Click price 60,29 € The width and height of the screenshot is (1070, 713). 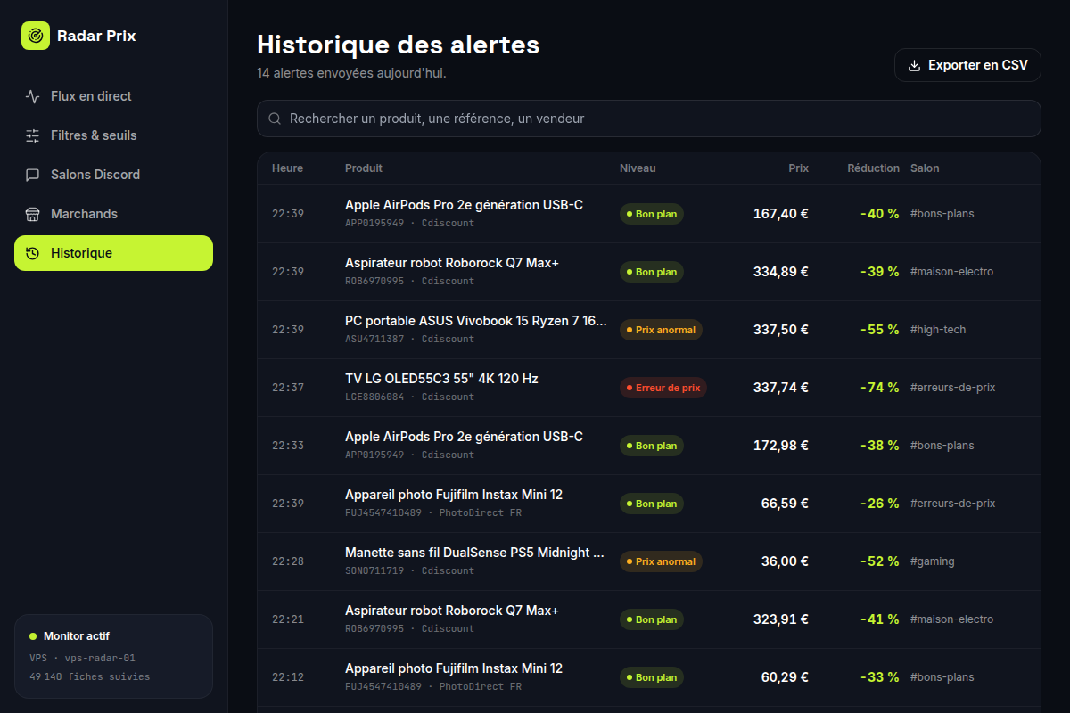(785, 677)
